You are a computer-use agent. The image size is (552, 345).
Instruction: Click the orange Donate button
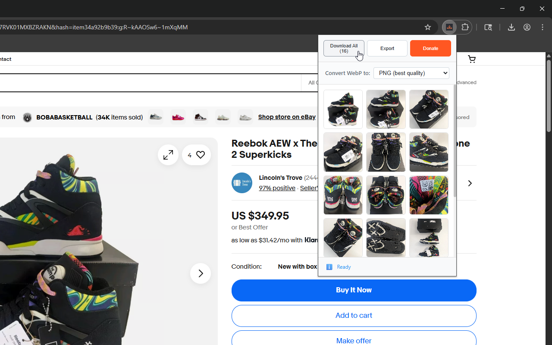pyautogui.click(x=430, y=48)
